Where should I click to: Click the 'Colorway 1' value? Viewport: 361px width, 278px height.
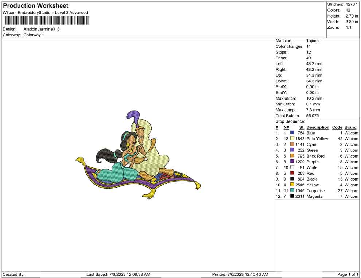click(x=34, y=35)
